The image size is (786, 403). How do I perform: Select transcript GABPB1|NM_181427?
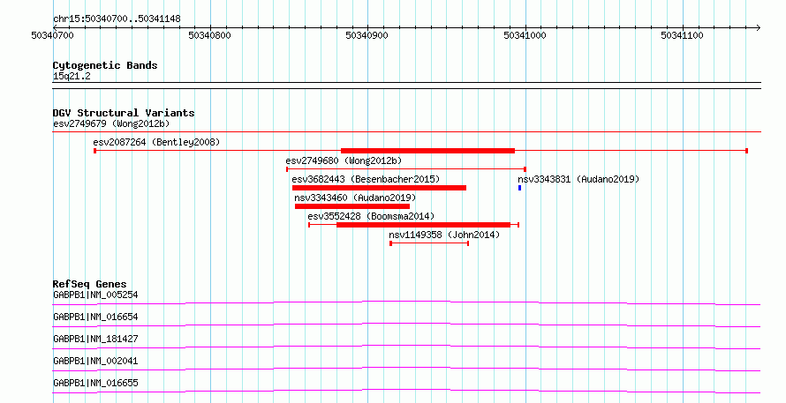pos(95,339)
